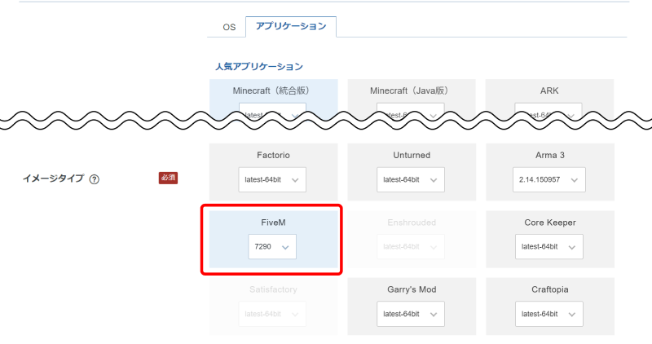
Task: Select the アプリケーション tab
Action: coord(291,26)
